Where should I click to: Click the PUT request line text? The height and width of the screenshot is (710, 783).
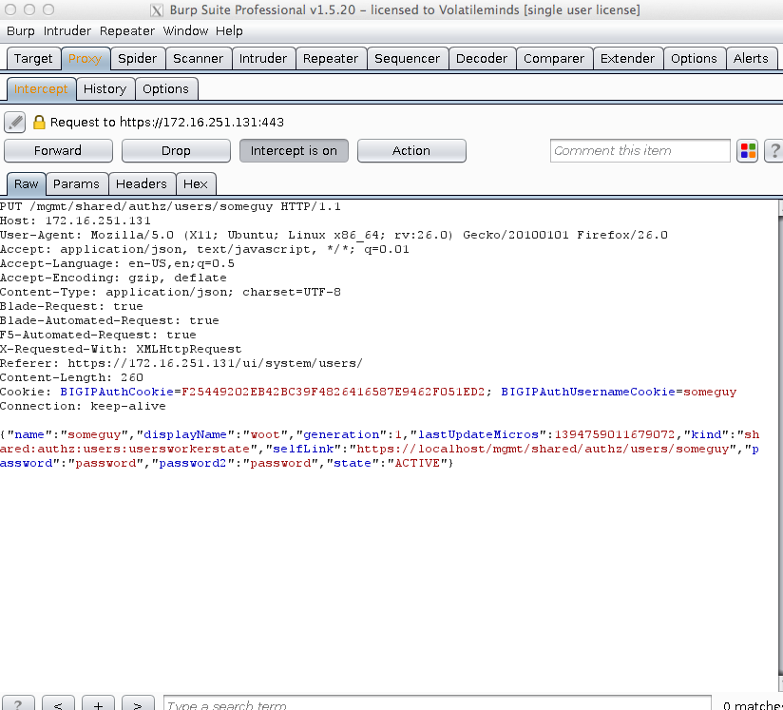point(170,206)
